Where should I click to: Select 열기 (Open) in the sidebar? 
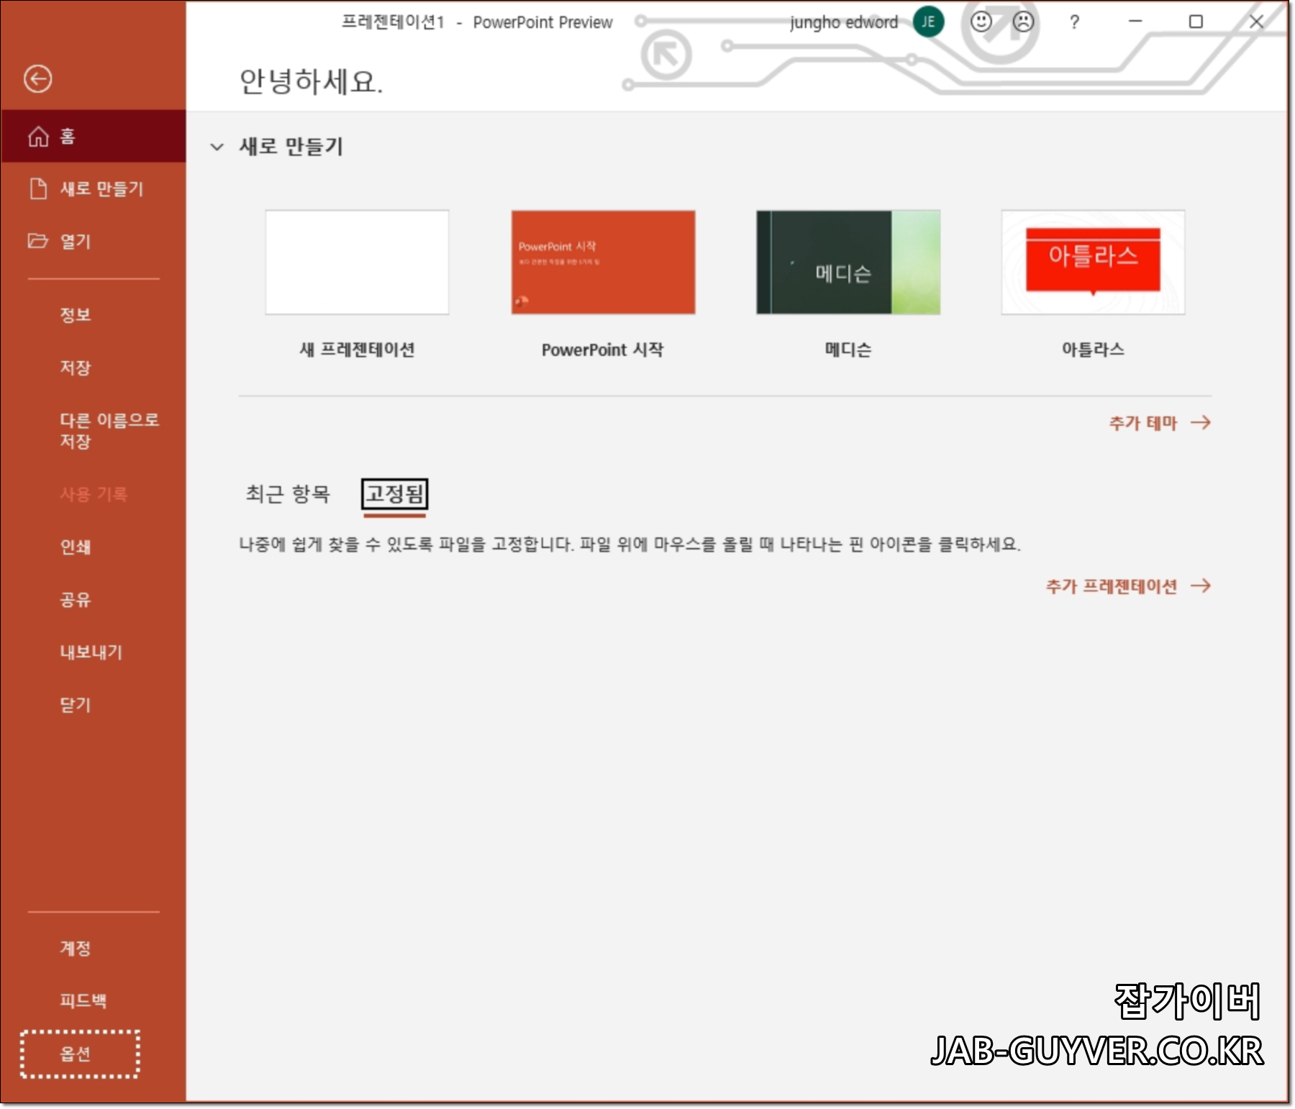pos(94,241)
